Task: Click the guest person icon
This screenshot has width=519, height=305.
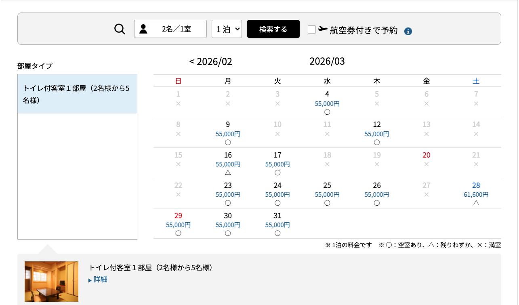Action: click(143, 29)
